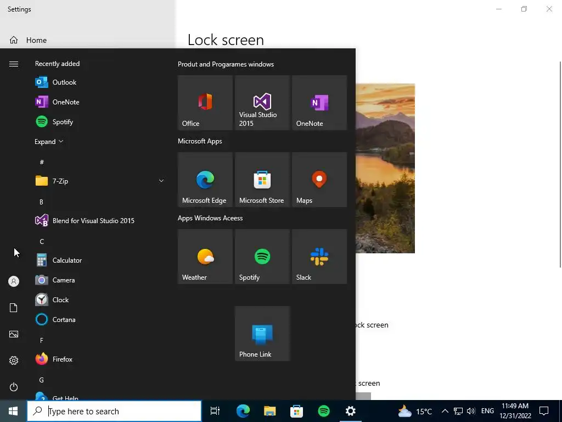This screenshot has width=562, height=422.
Task: Open OneNote in Recently added list
Action: [x=100, y=102]
